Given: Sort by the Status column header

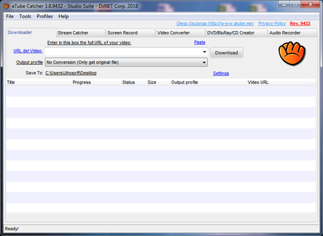Looking at the screenshot, I should (134, 82).
